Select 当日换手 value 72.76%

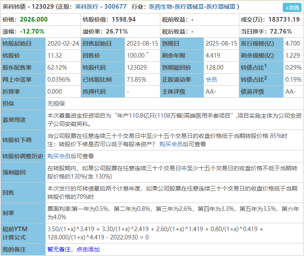[x=281, y=31]
